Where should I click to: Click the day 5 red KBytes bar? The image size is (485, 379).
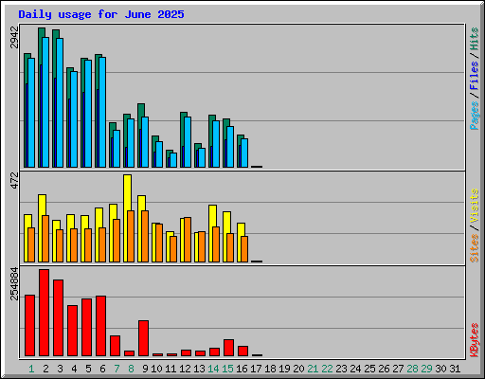point(86,328)
